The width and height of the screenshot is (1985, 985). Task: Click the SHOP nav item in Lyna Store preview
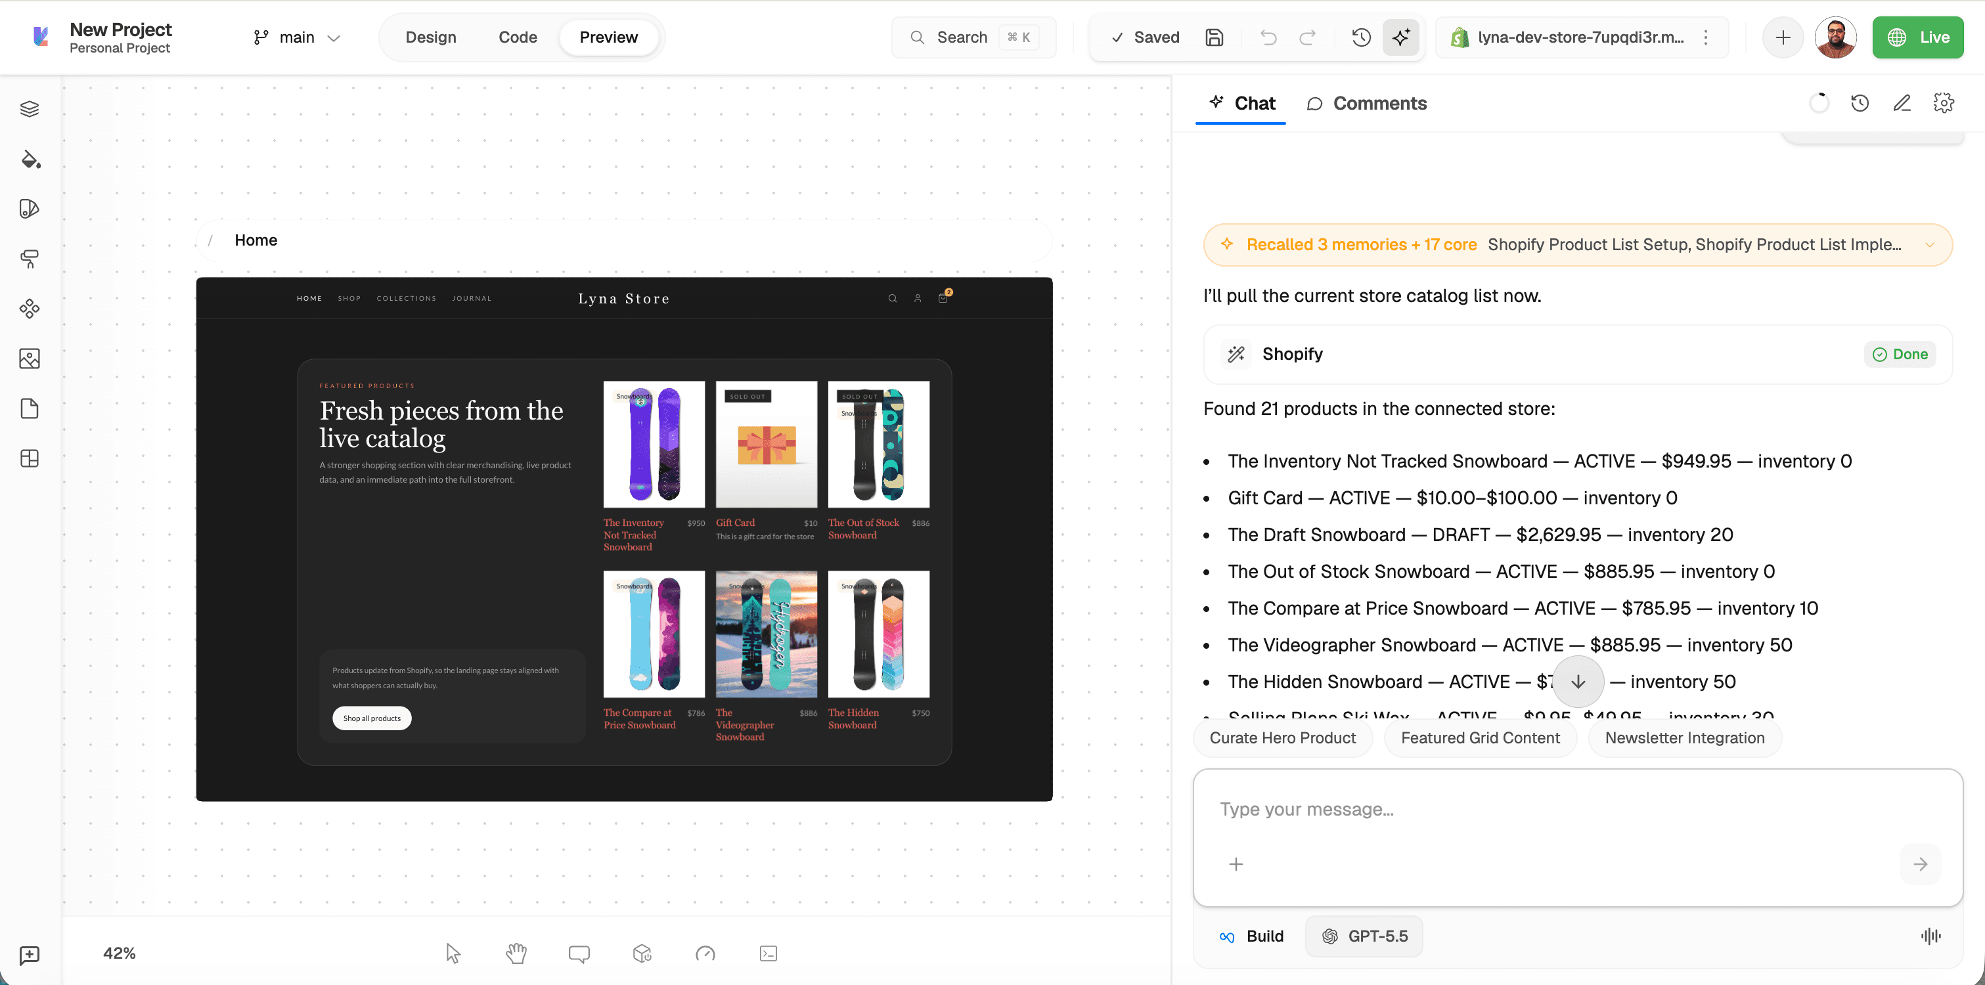click(349, 299)
